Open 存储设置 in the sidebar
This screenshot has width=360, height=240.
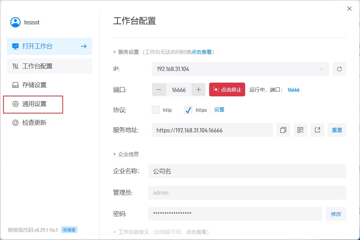[34, 85]
